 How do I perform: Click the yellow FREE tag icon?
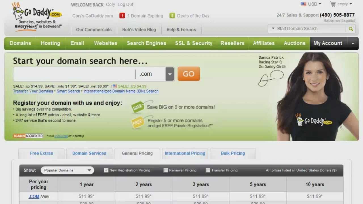click(x=138, y=123)
